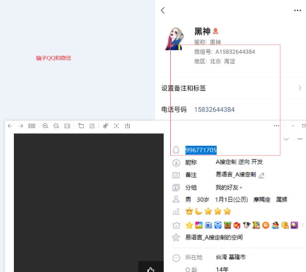Click the contact name 黑神 title
The width and height of the screenshot is (306, 272).
coord(202,31)
